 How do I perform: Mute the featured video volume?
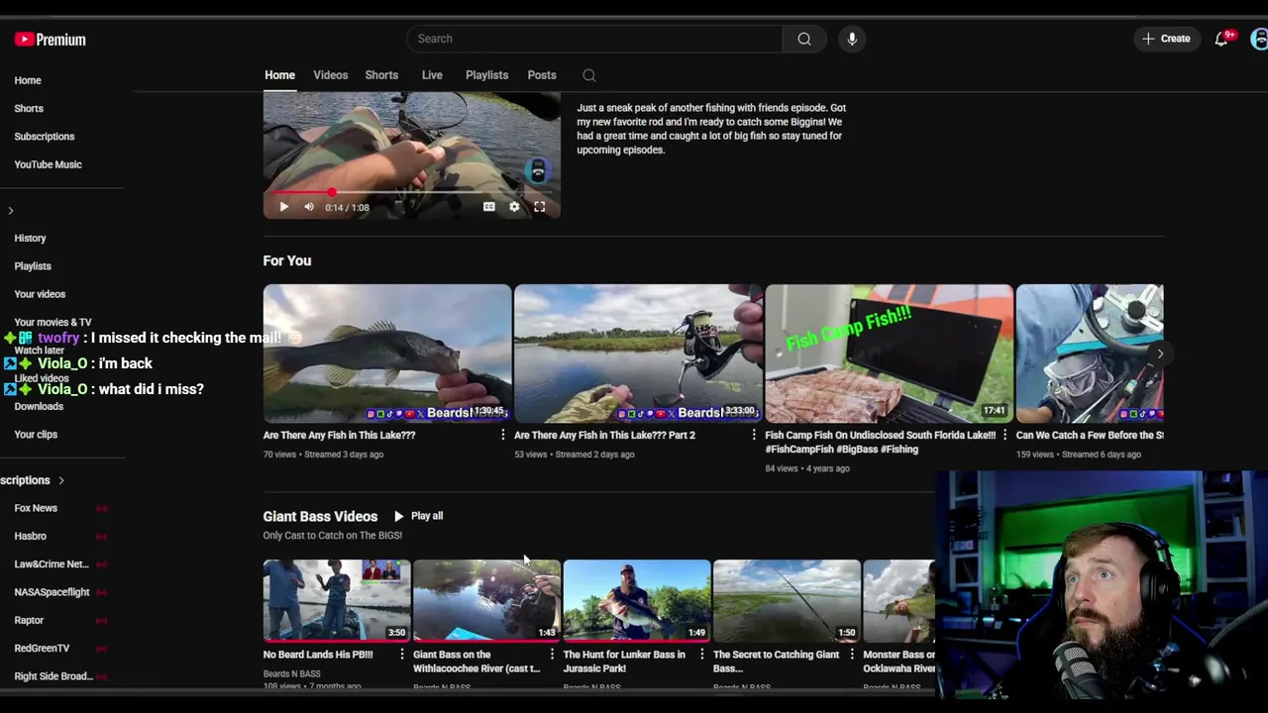pos(309,207)
